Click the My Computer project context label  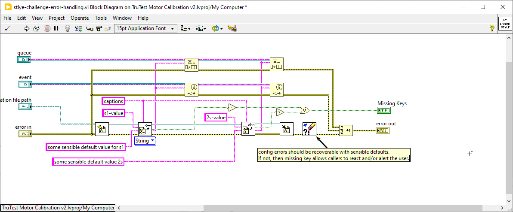tap(58, 208)
